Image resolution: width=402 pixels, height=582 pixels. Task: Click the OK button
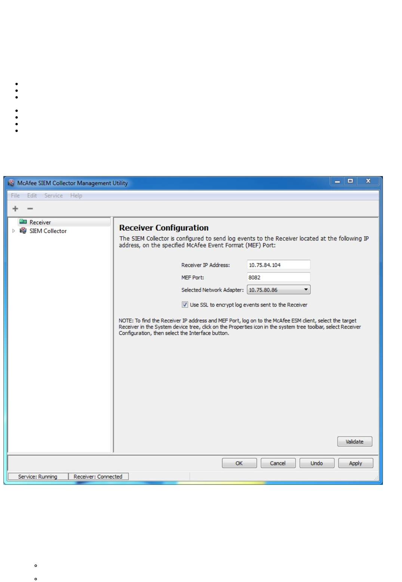pyautogui.click(x=239, y=463)
